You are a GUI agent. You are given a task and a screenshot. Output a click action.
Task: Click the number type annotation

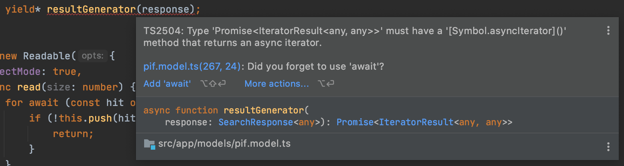[100, 87]
